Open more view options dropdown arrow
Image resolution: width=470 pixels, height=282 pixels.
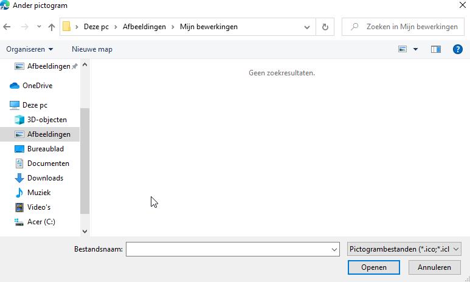pyautogui.click(x=415, y=49)
